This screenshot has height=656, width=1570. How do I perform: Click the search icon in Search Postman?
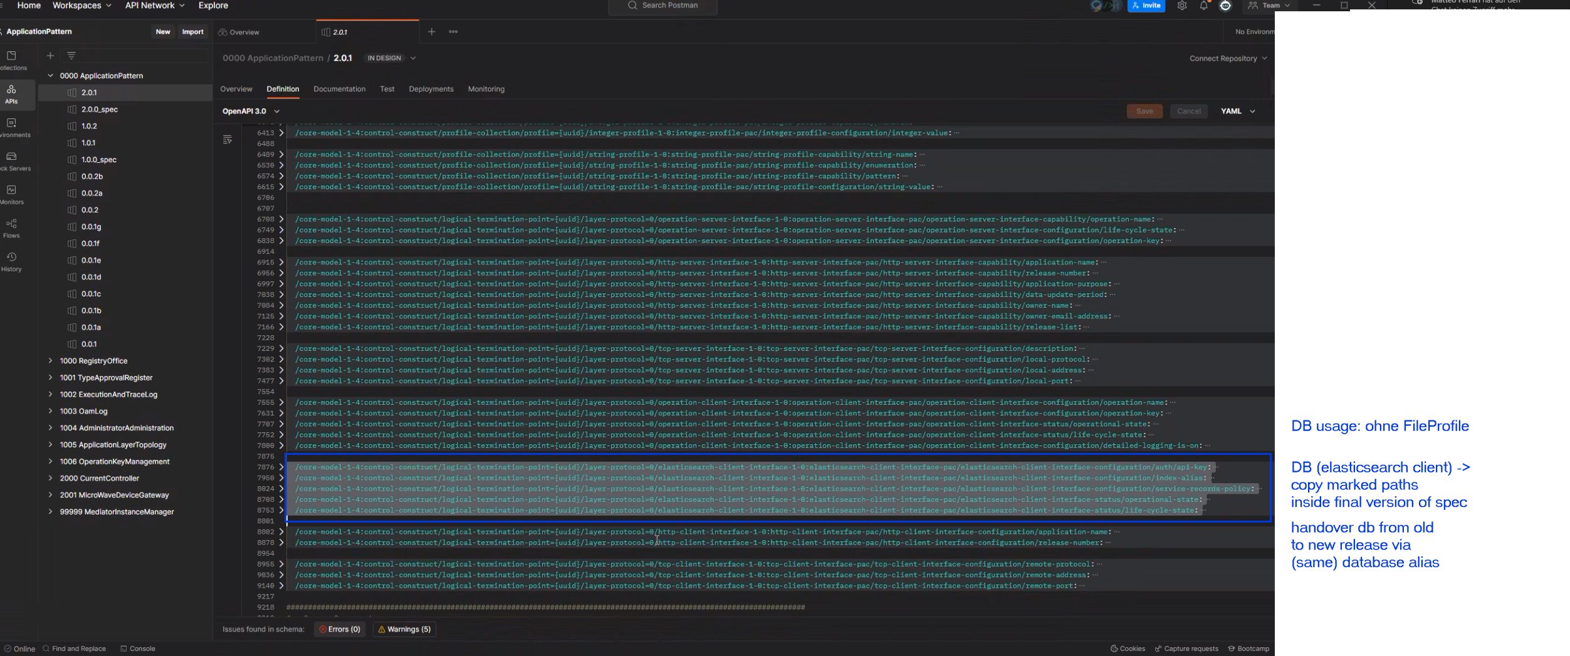(632, 5)
